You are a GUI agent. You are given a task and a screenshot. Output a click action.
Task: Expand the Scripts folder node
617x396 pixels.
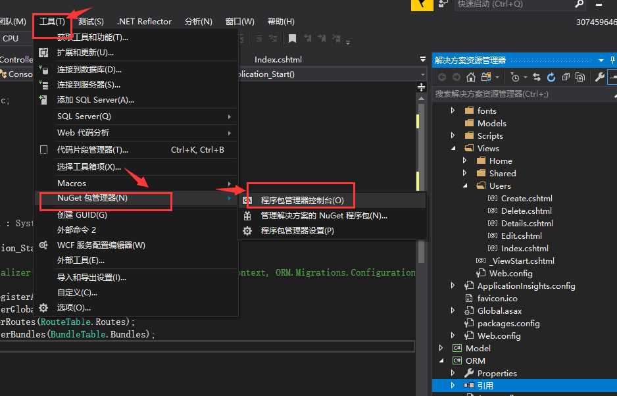453,136
